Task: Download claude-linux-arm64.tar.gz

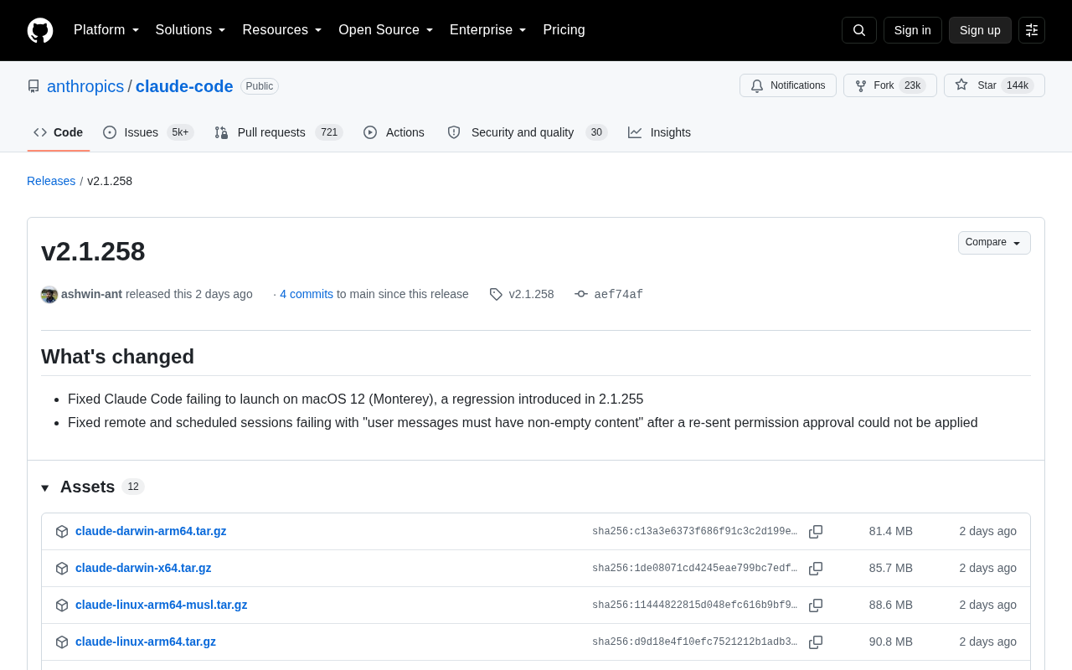Action: [146, 642]
